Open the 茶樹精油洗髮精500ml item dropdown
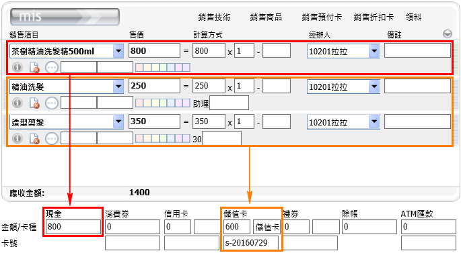 [118, 51]
